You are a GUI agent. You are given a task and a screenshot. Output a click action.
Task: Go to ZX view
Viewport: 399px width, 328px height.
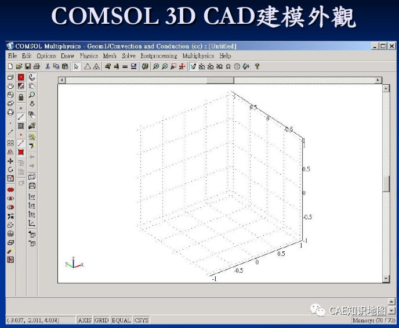(x=32, y=214)
